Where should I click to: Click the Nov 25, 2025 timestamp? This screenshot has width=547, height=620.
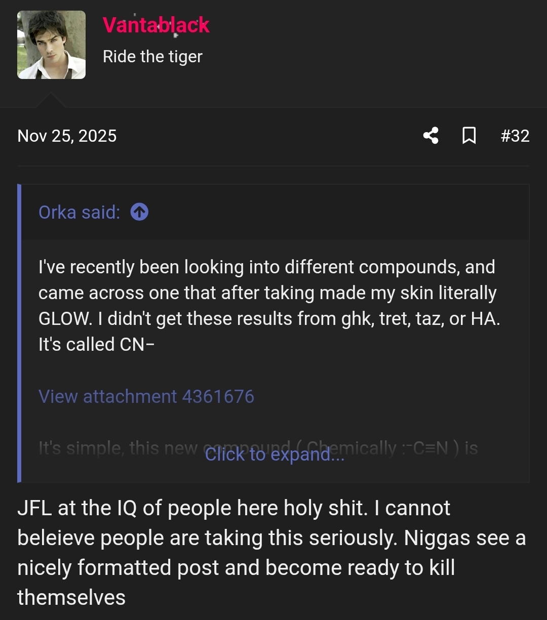pos(67,136)
